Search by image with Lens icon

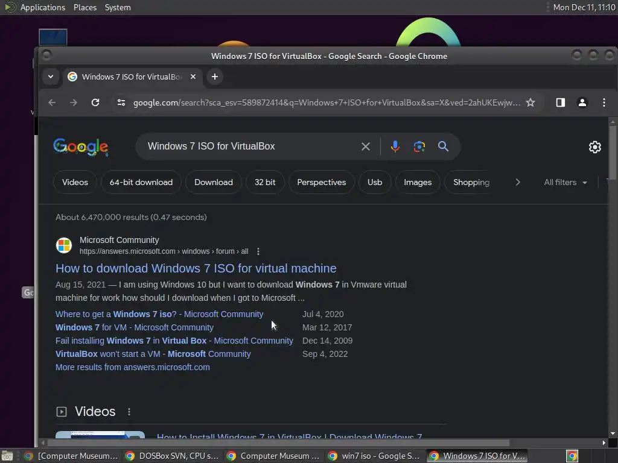419,146
